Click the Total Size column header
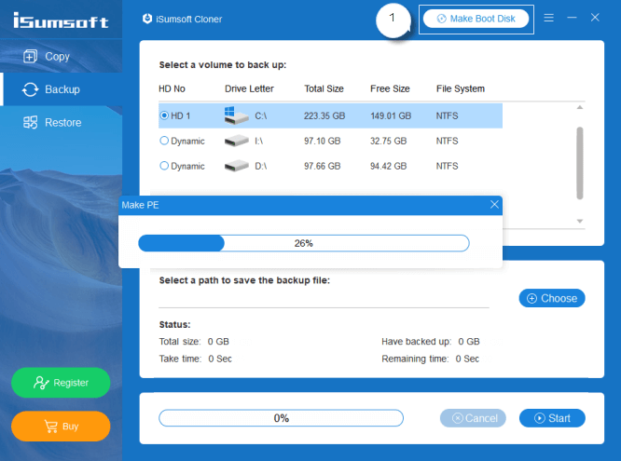621x461 pixels. click(x=324, y=88)
